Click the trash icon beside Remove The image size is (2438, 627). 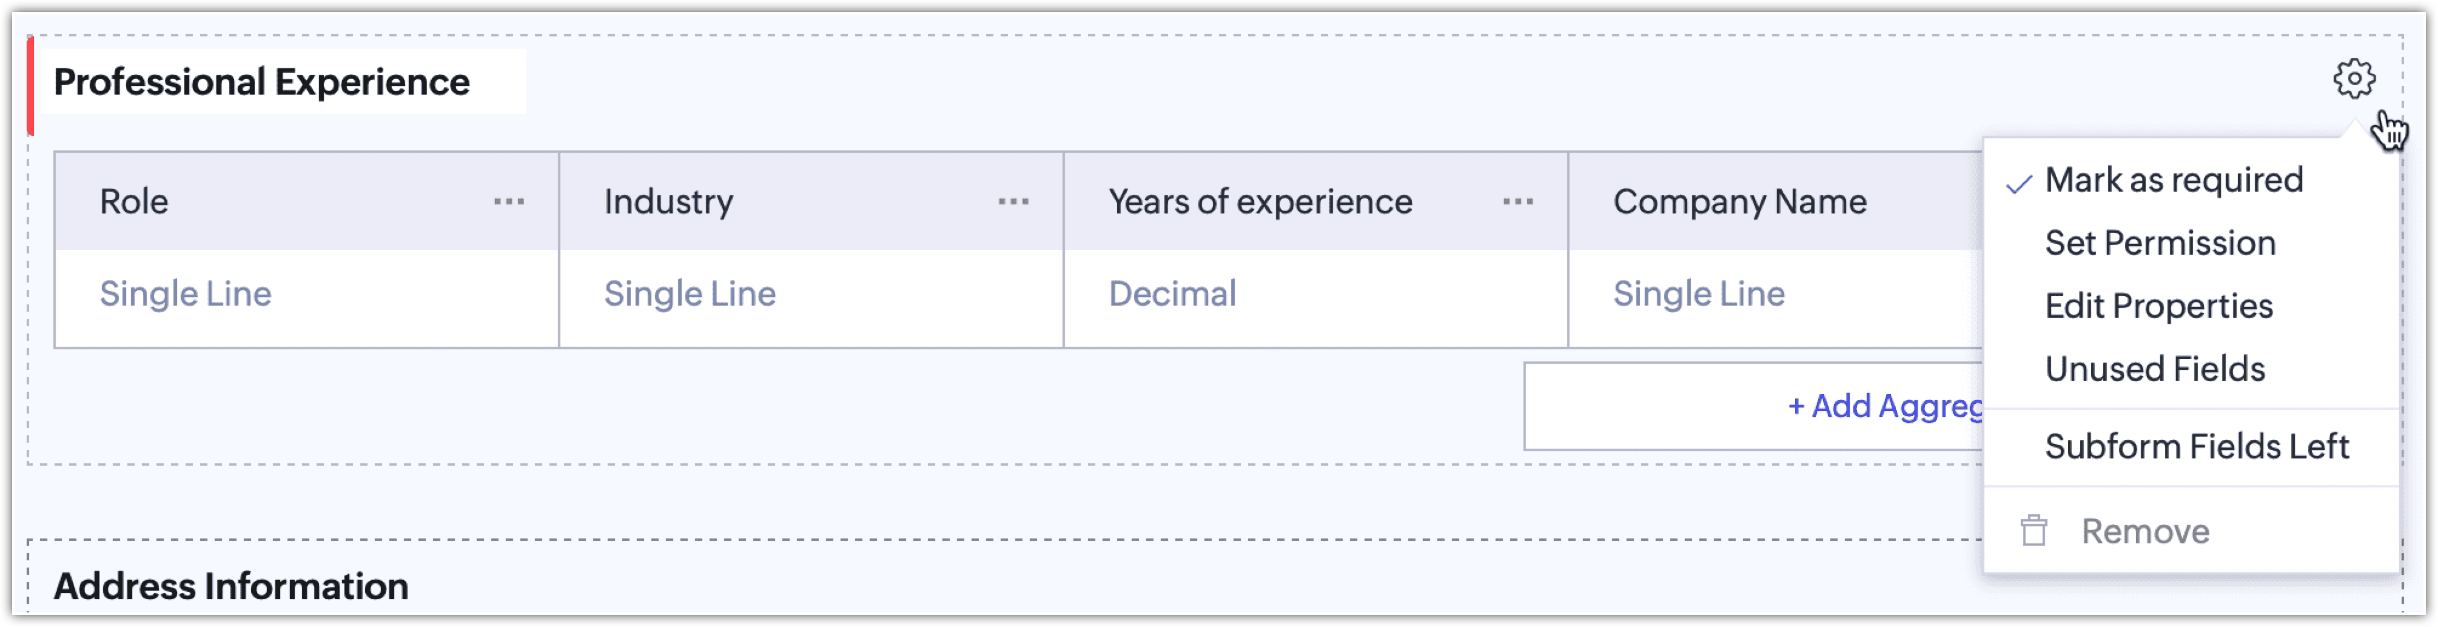point(2034,531)
